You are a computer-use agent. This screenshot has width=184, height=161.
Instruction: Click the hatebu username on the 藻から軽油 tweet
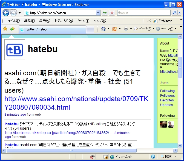point(12,145)
